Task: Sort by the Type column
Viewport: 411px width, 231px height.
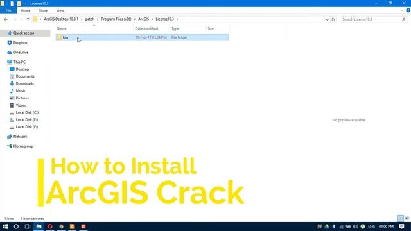Action: (175, 28)
